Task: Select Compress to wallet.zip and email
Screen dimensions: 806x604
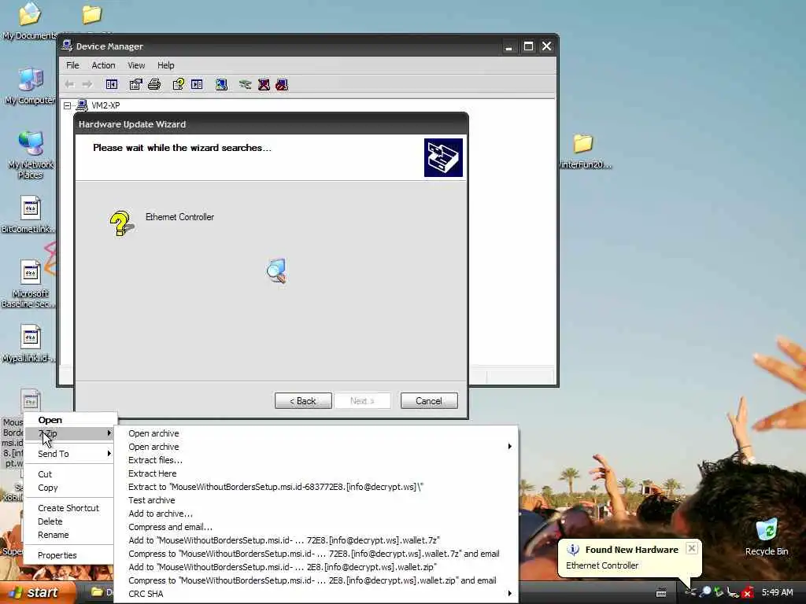Action: pos(315,580)
